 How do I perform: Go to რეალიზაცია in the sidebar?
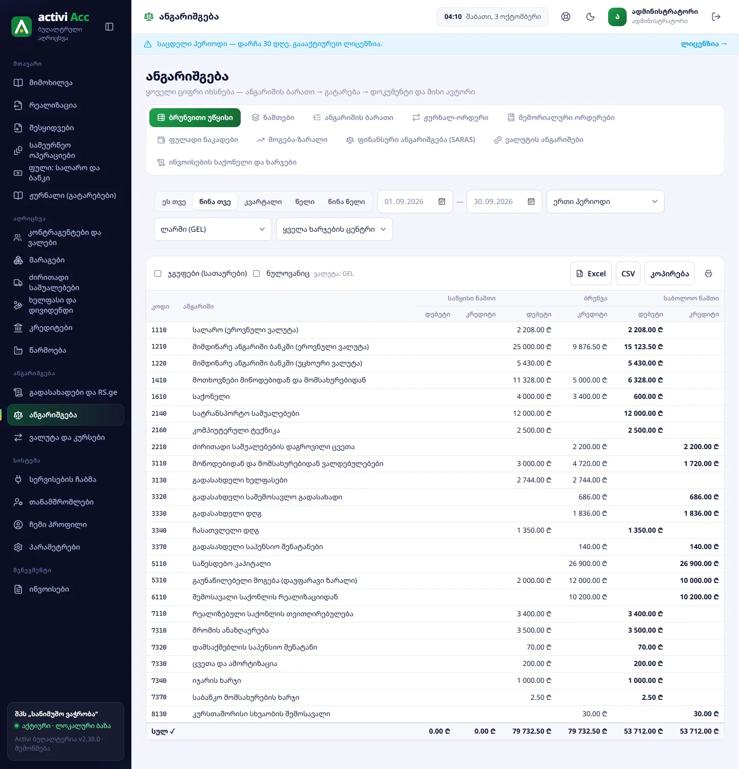[66, 105]
